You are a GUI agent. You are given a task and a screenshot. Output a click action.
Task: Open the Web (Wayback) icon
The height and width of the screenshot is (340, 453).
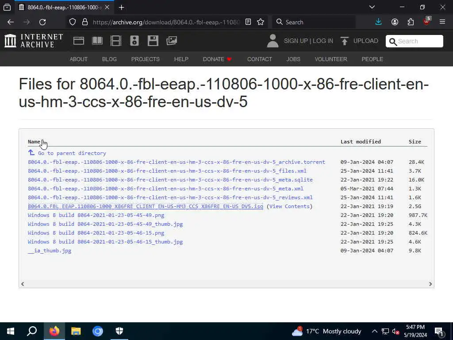[79, 41]
